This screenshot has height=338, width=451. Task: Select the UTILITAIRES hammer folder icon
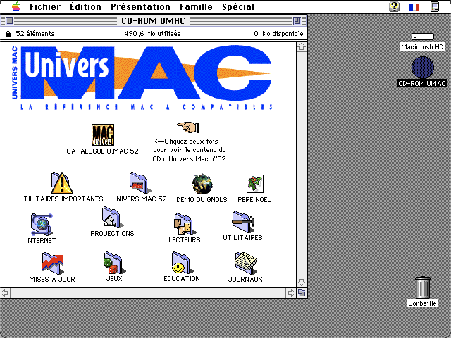[243, 222]
